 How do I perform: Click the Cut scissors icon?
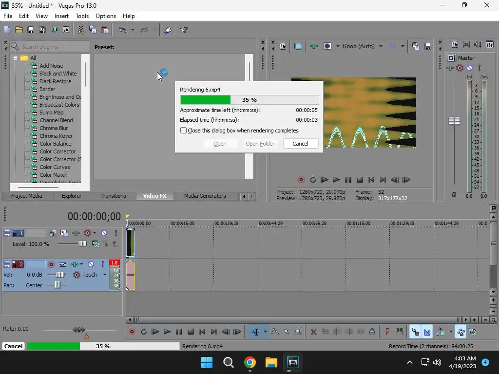(81, 30)
